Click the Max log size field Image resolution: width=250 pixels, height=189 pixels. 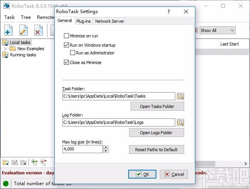[82, 149]
